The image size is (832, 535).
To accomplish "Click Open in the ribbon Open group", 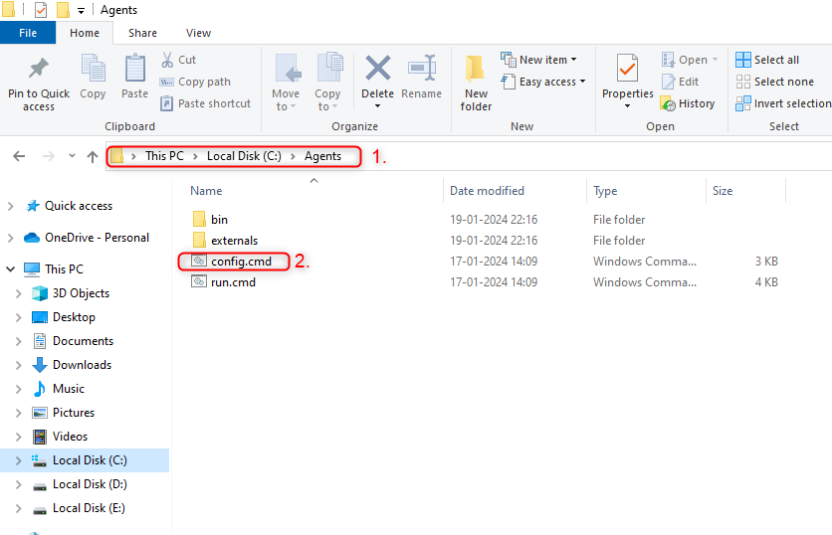I will tap(690, 60).
